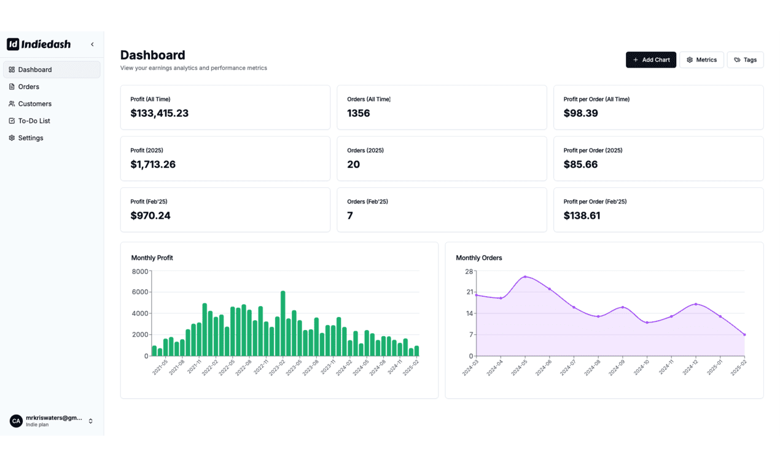
Task: Click the tallest green bar in Monthly Profit
Action: tap(283, 323)
